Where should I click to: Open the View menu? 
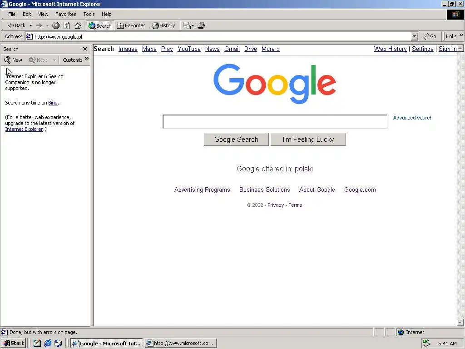pos(43,14)
